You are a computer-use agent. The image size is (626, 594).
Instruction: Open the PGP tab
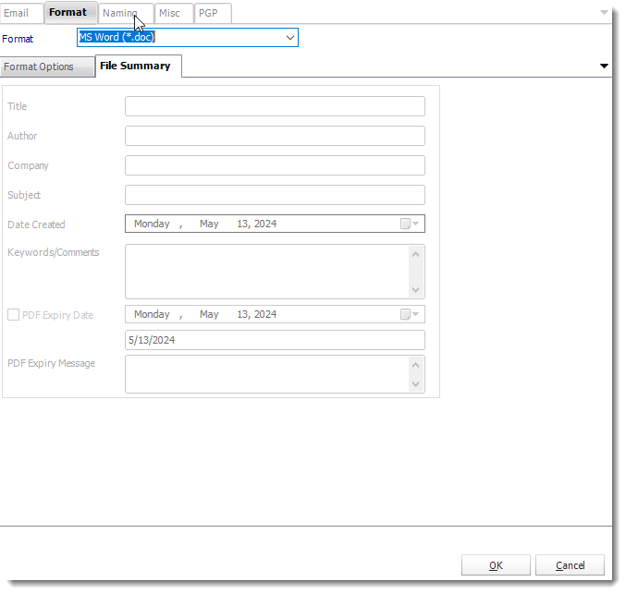pos(213,13)
